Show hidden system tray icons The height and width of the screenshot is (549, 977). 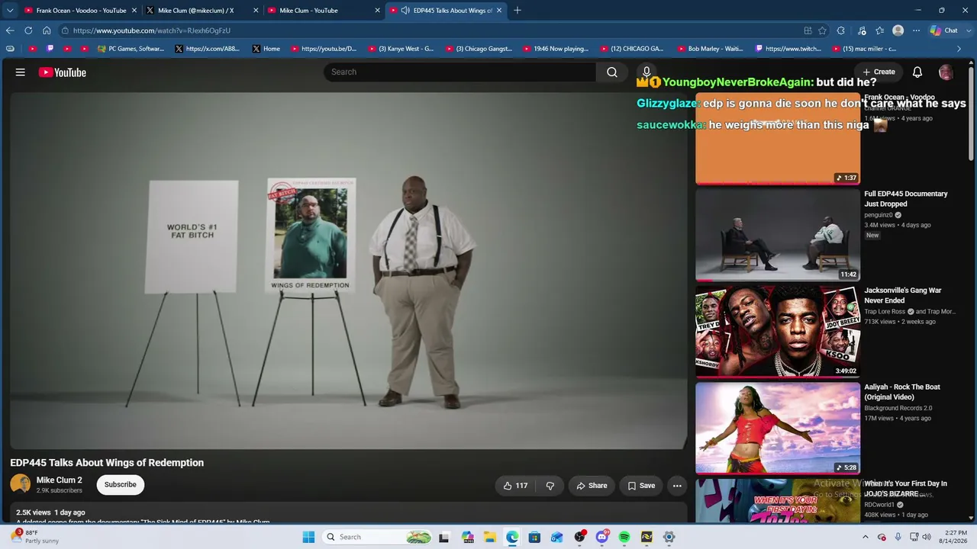866,537
